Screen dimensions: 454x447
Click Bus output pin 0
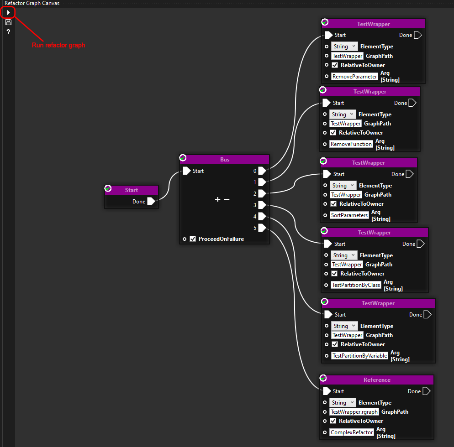click(262, 171)
